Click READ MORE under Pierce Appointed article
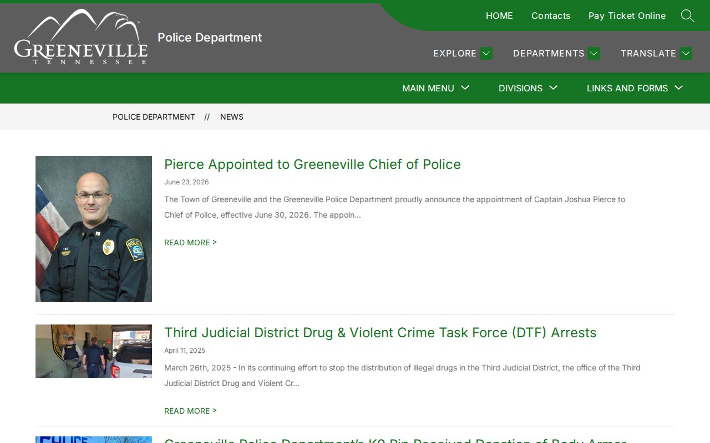 pyautogui.click(x=190, y=243)
